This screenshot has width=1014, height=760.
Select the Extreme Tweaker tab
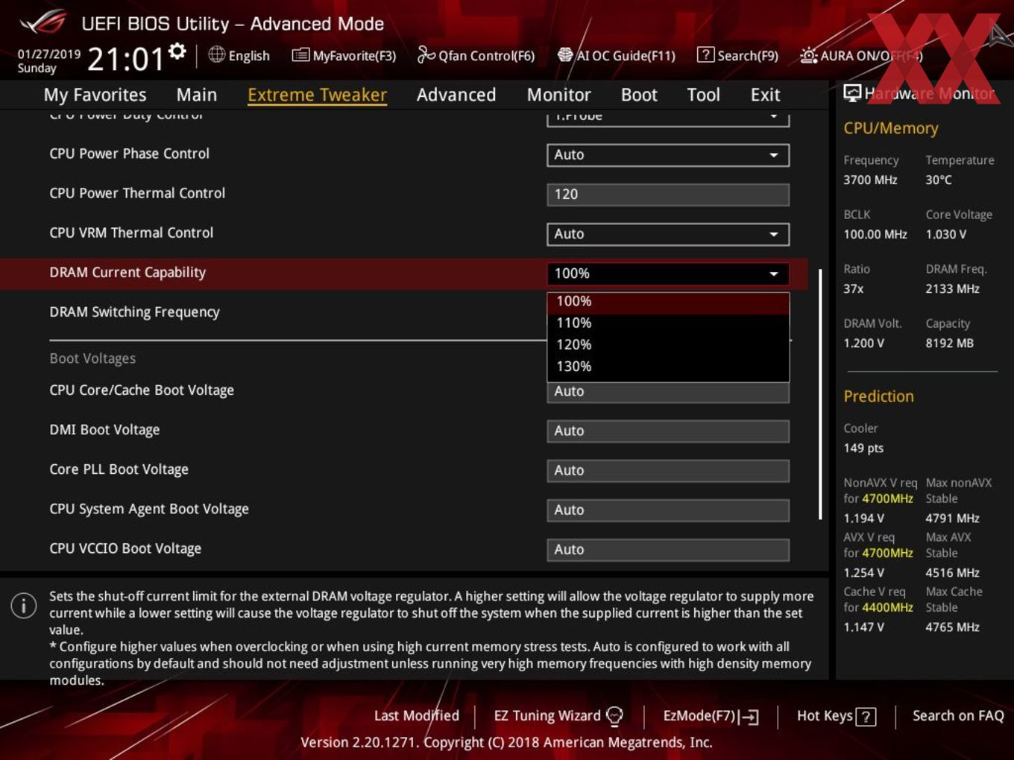pyautogui.click(x=317, y=95)
